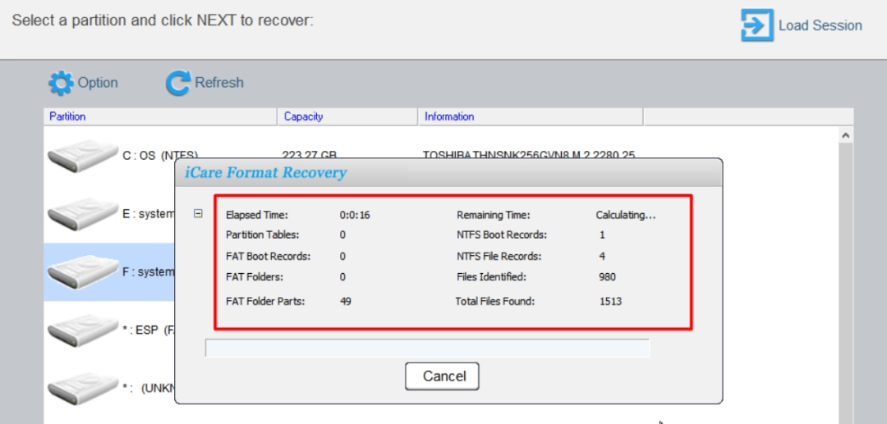Screen dimensions: 887x424
Task: Select the ESP partition drive icon
Action: pos(83,331)
